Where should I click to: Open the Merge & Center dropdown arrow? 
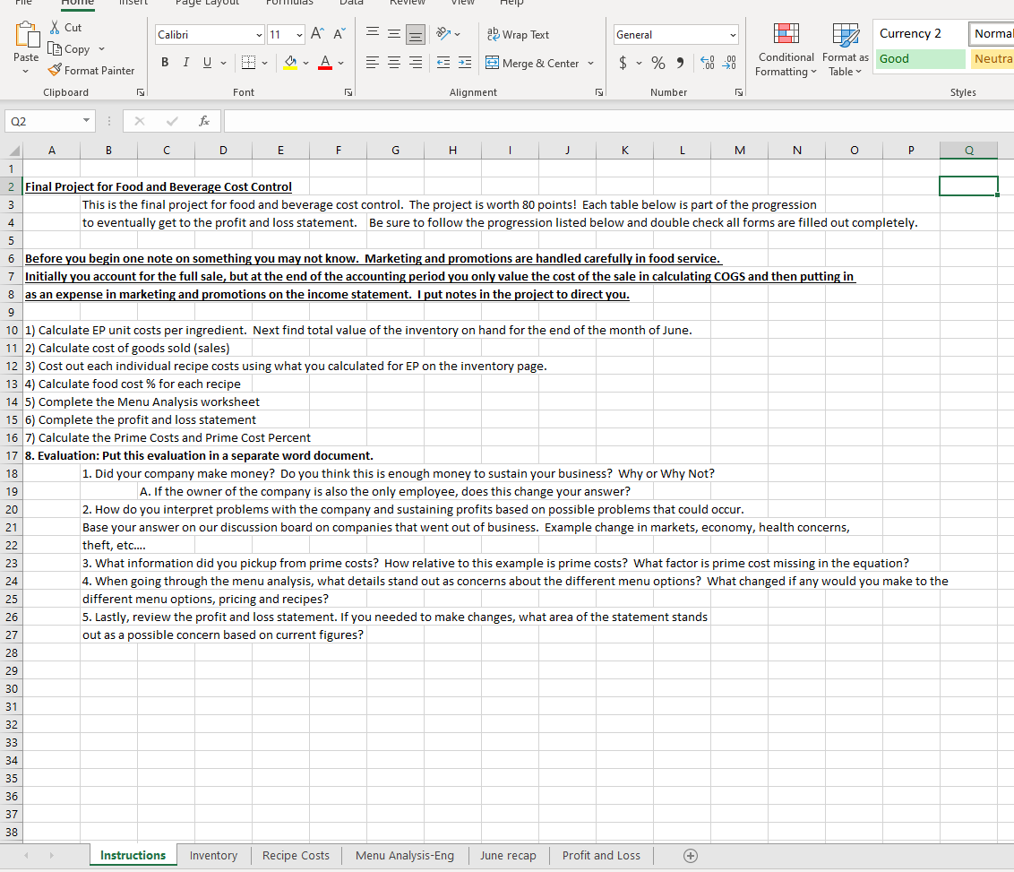[590, 63]
